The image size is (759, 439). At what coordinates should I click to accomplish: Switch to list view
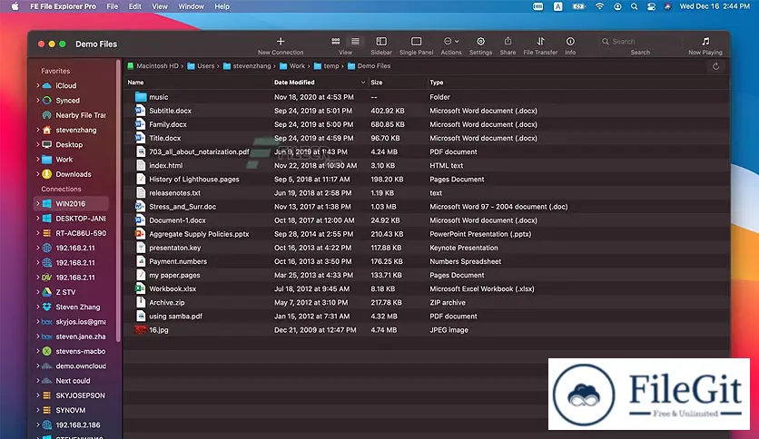click(355, 42)
